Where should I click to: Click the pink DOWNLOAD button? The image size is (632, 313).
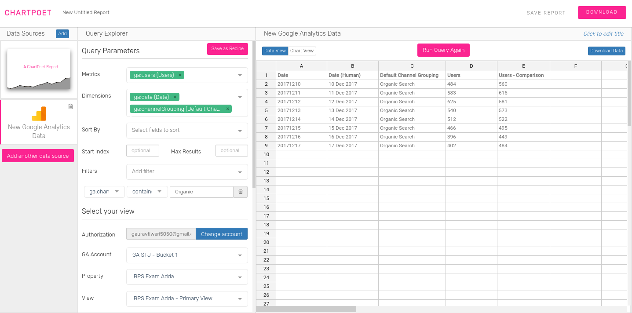(x=602, y=12)
